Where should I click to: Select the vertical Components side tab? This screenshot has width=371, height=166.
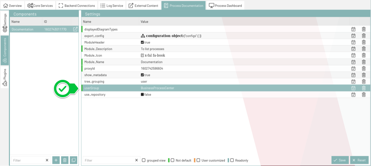tap(5, 50)
